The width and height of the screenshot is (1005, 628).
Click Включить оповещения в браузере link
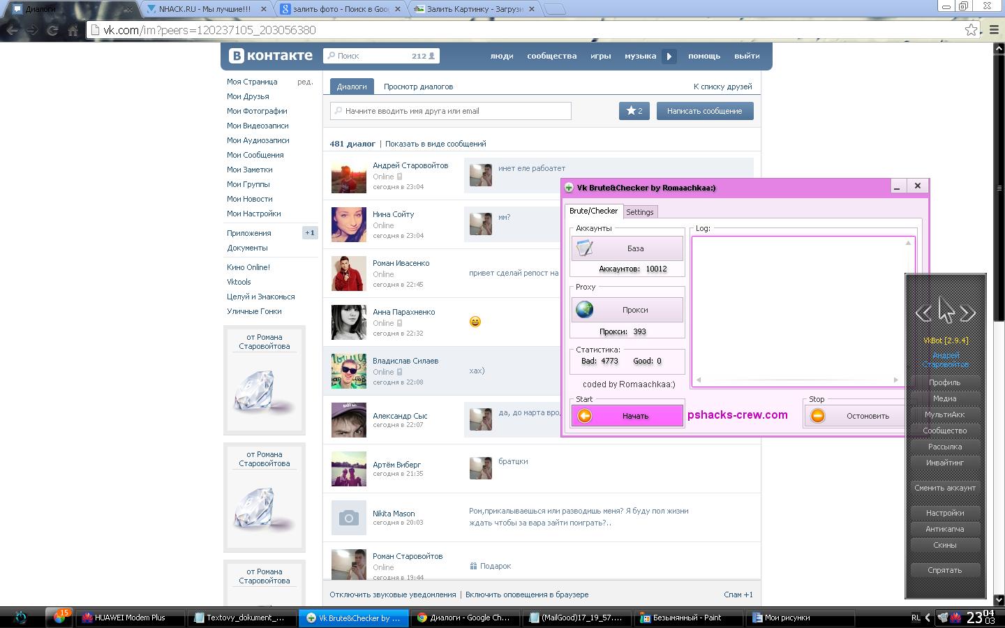coord(527,595)
